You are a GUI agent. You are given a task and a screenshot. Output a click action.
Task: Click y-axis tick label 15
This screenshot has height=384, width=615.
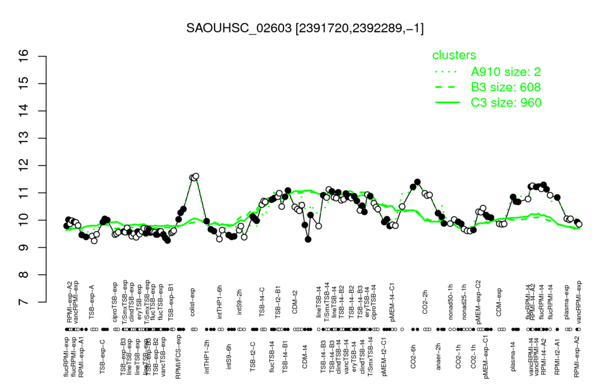coord(23,83)
